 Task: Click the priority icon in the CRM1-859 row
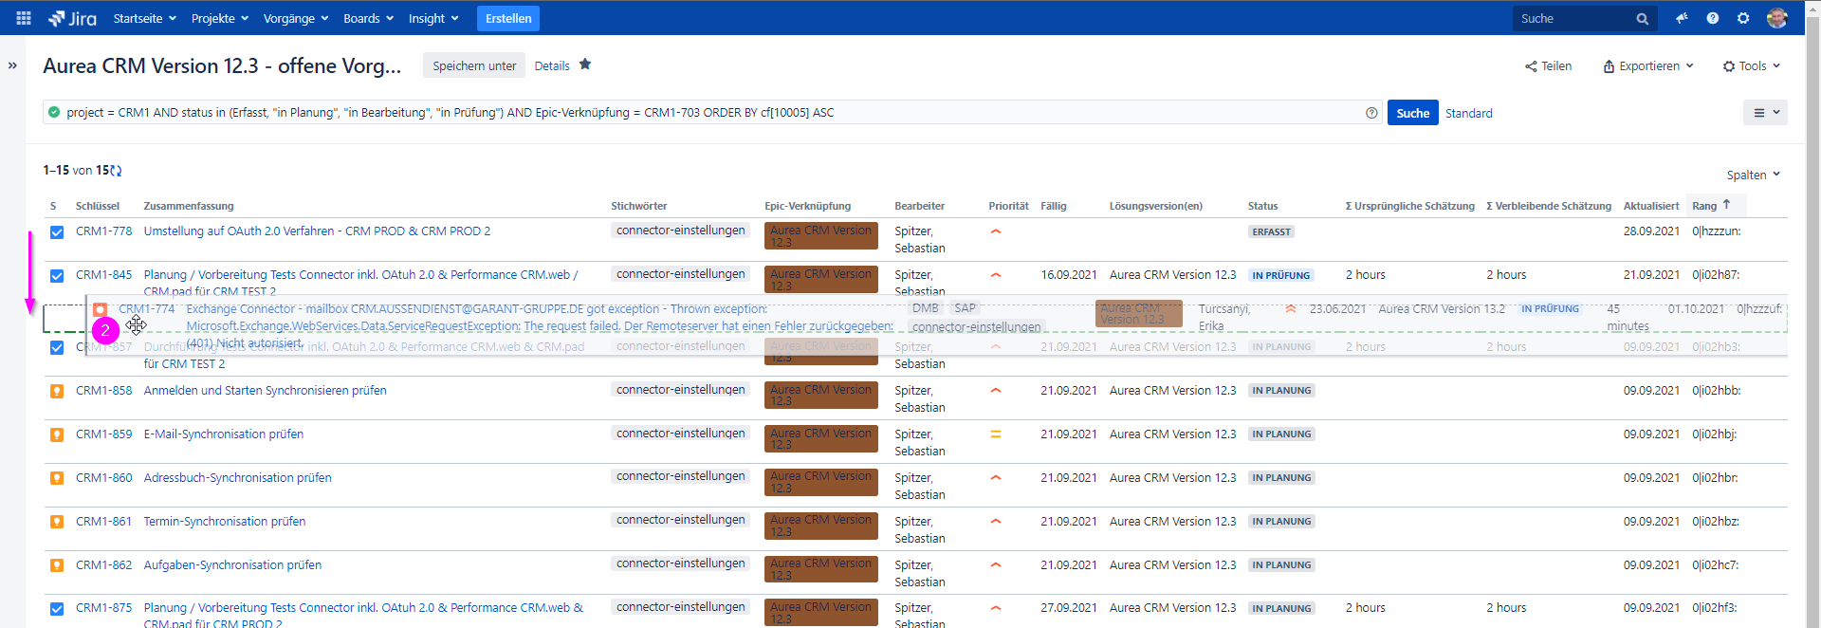pyautogui.click(x=996, y=434)
